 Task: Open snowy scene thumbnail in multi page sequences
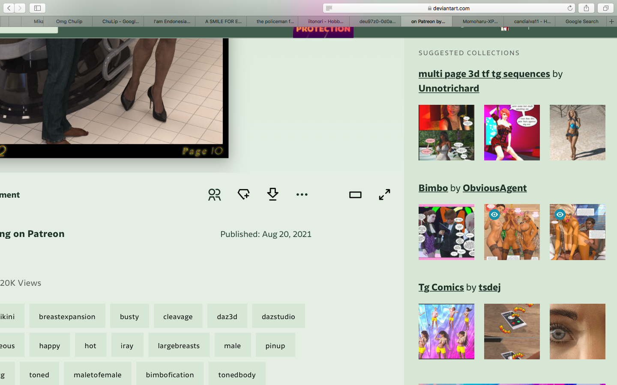578,133
